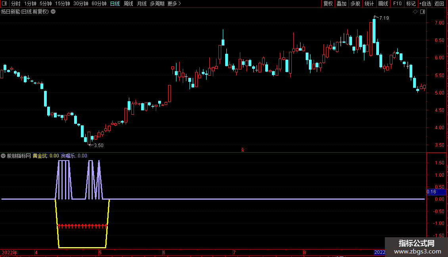The image size is (448, 257).
Task: Click the 7.19 high price marker
Action: [384, 18]
